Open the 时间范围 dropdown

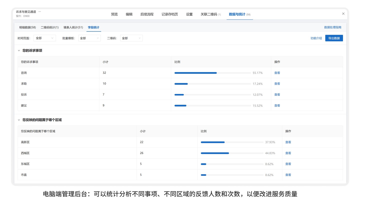pos(45,38)
